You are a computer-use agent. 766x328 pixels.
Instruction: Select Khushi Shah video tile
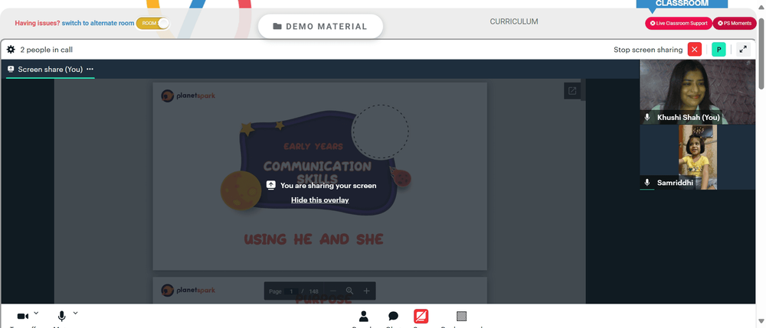point(697,92)
